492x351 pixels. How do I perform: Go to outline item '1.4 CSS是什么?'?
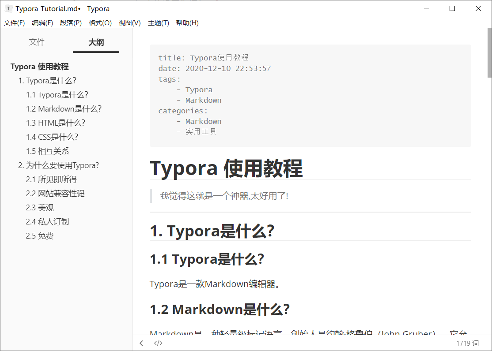tap(52, 137)
